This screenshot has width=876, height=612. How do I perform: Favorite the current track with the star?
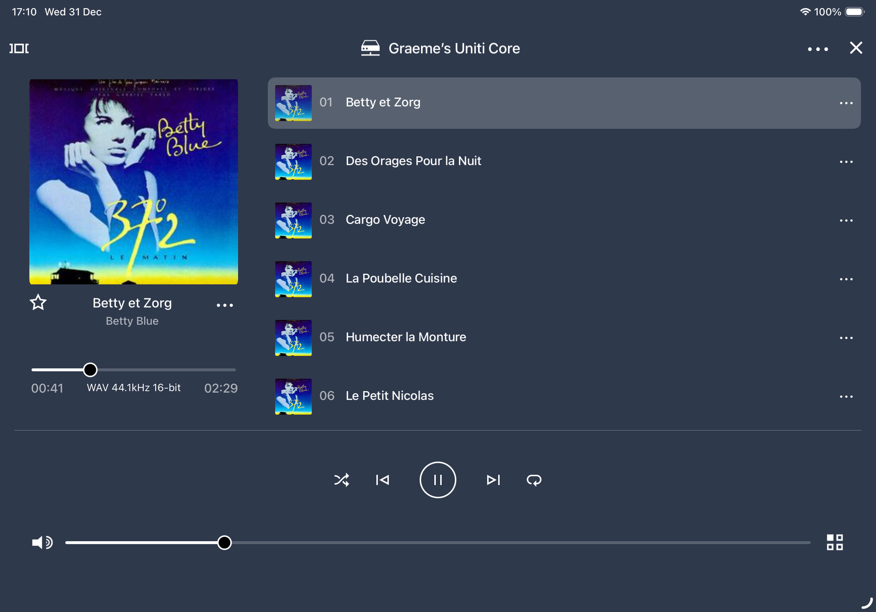point(38,303)
